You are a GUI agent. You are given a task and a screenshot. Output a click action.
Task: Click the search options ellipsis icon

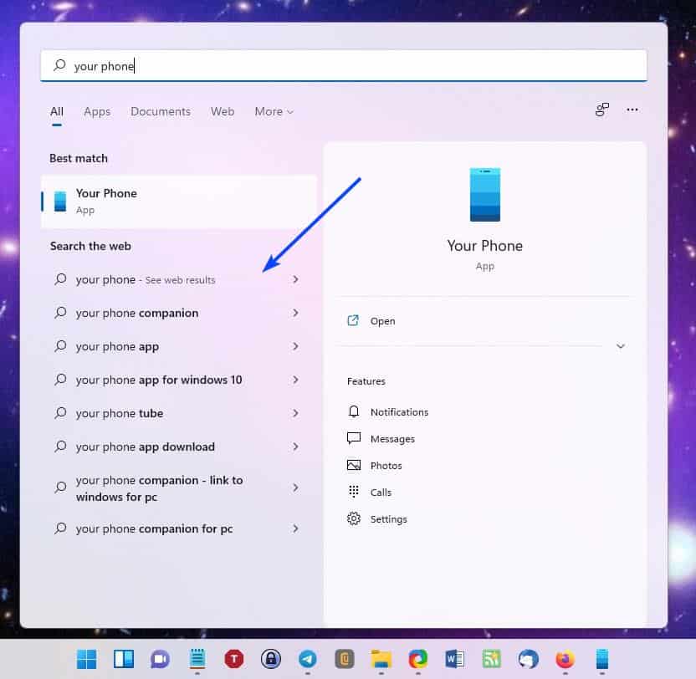pyautogui.click(x=632, y=110)
